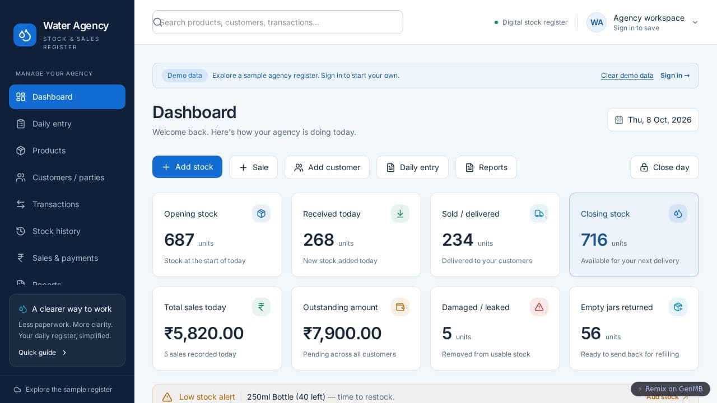The width and height of the screenshot is (717, 403).
Task: Open Reports from the quick action row
Action: point(486,167)
